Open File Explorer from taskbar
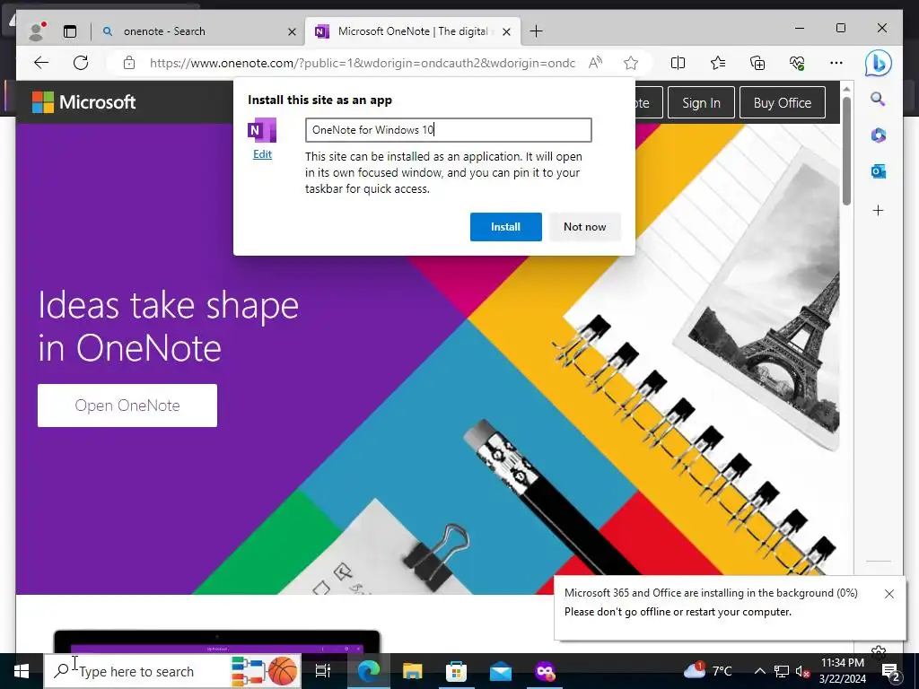 (x=412, y=671)
